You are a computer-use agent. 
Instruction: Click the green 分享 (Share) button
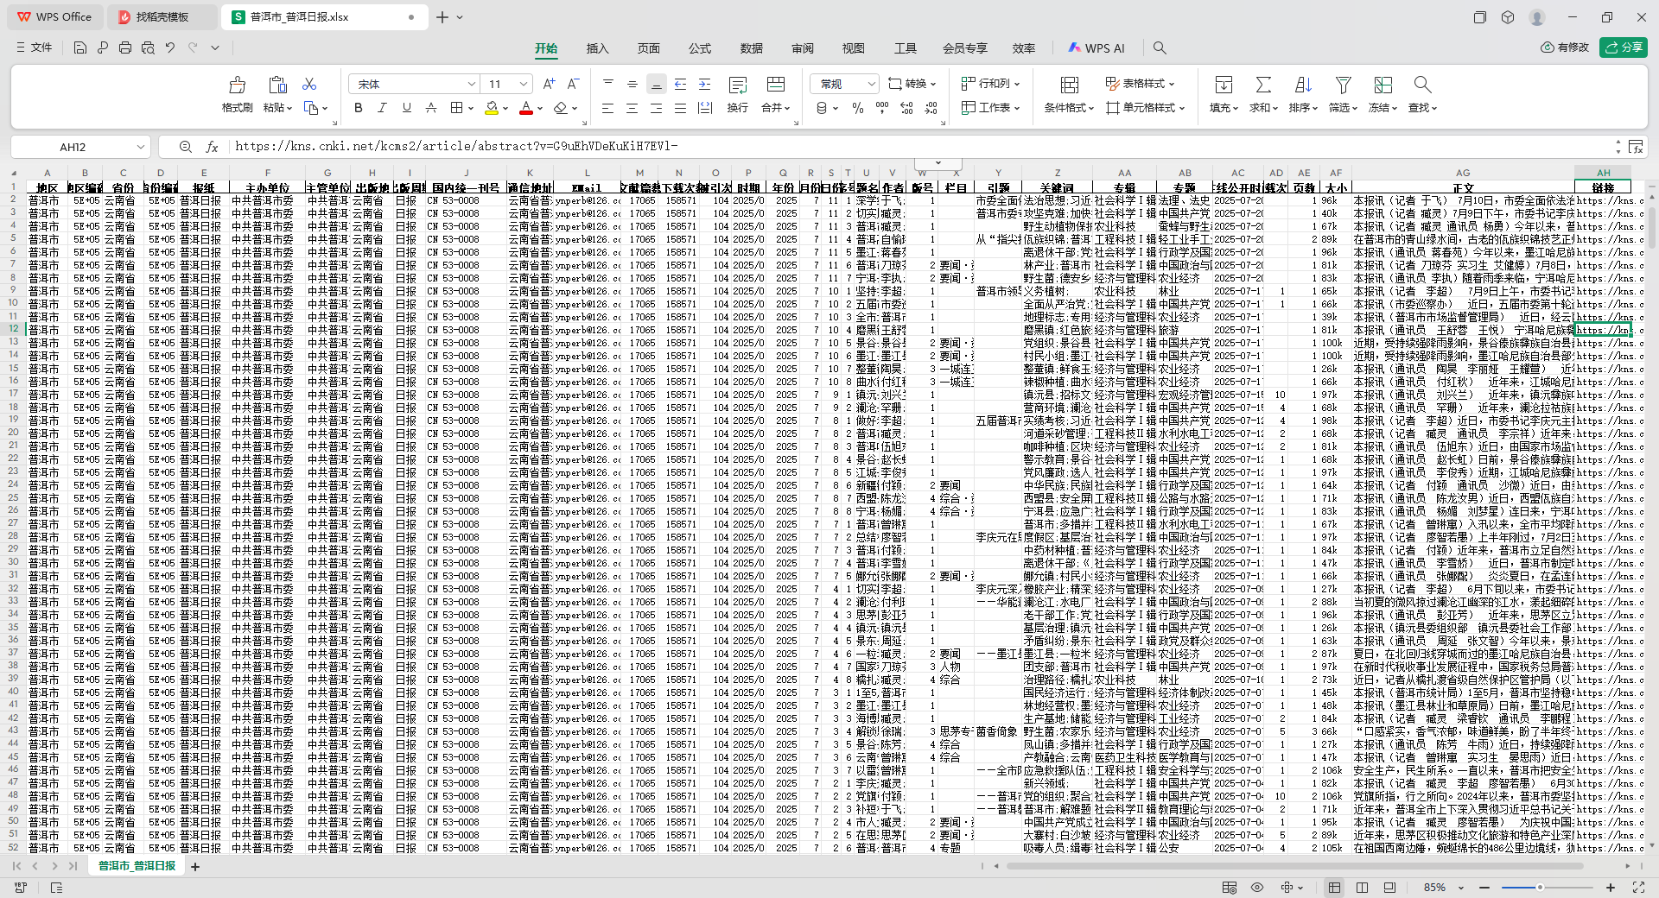[x=1623, y=47]
